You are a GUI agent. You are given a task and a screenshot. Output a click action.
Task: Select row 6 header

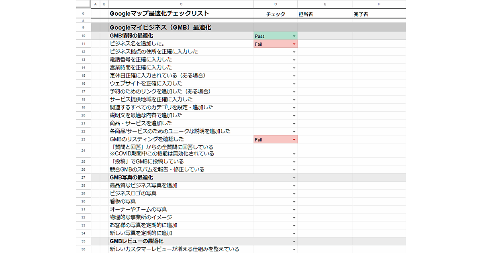coord(83,14)
